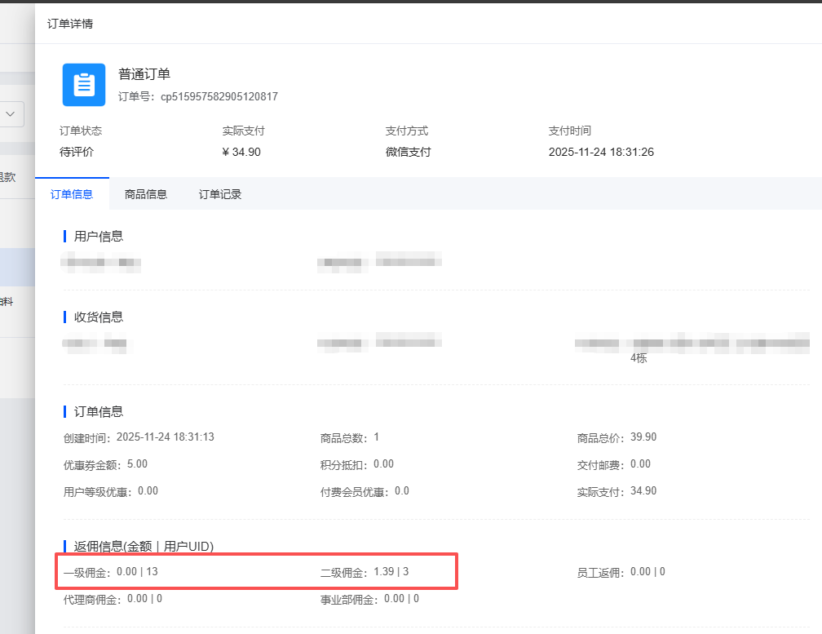Click the ¥ 34.90 actual payment amount

pos(241,152)
